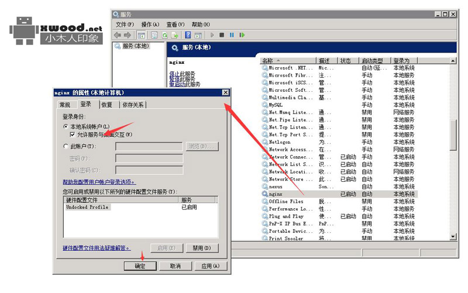Open Properties from the toolbar icon
468x293 pixels.
click(154, 35)
